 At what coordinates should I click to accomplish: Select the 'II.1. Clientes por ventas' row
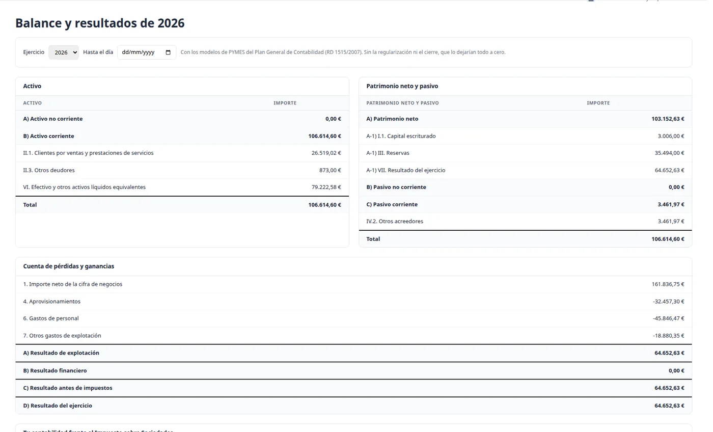182,153
